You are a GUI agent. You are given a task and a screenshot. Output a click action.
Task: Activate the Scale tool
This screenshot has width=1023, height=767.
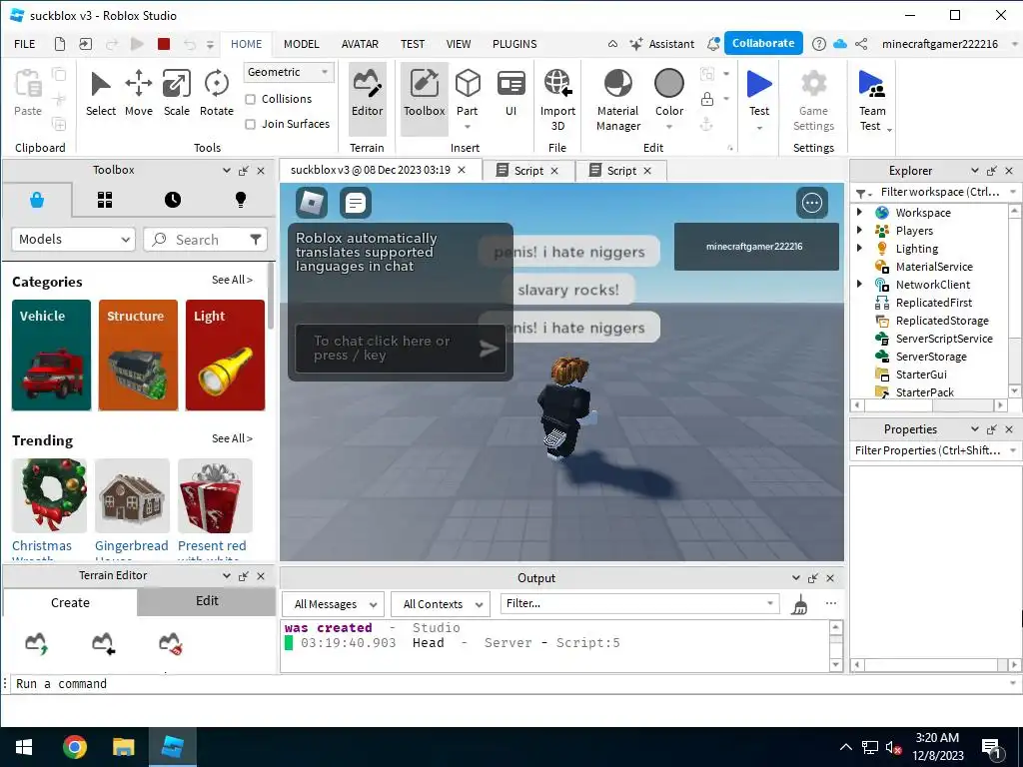click(176, 93)
